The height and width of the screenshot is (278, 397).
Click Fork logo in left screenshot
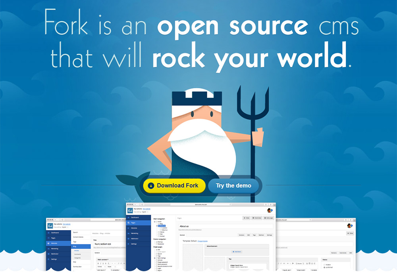(x=50, y=226)
